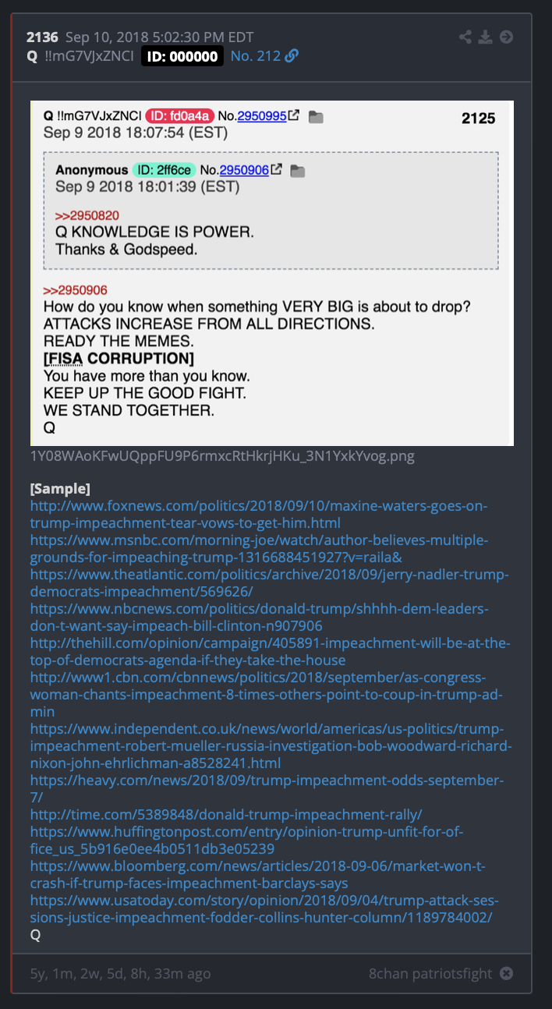
Task: Click the ID: 000000 badge
Action: 182,55
